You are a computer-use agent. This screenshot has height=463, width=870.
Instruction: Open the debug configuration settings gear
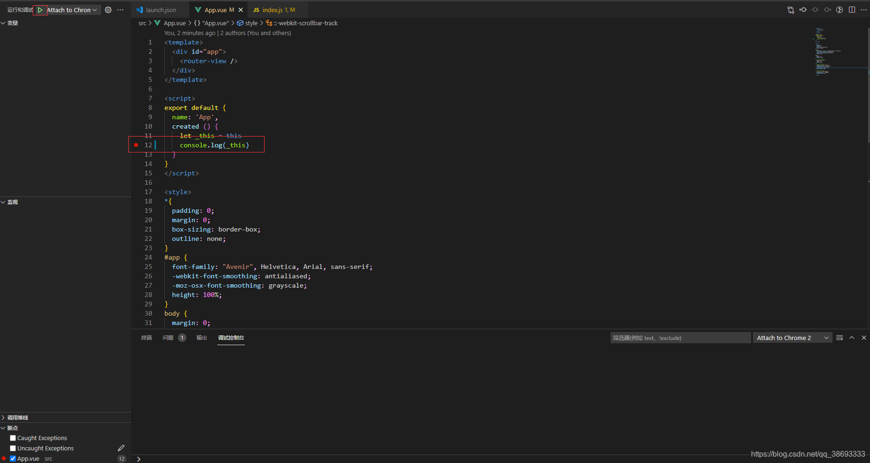coord(108,9)
